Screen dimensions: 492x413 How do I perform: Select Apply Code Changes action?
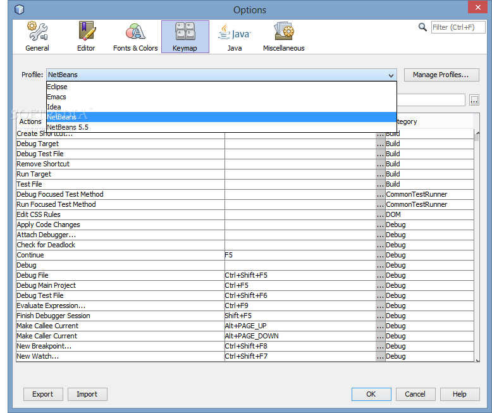(121, 225)
